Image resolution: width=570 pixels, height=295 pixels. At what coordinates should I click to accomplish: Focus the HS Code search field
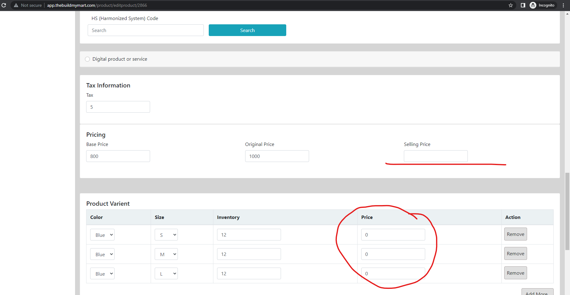click(x=146, y=30)
